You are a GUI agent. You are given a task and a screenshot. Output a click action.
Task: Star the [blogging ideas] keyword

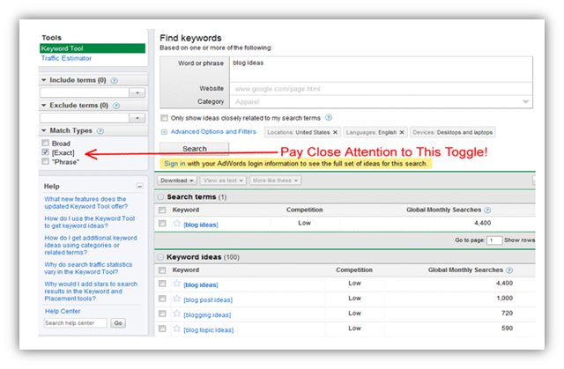[x=176, y=314]
